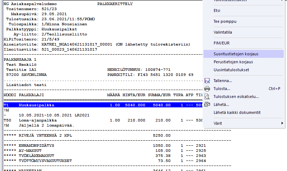This screenshot has height=171, width=287.
Task: Click Lähetä kaikki dokumentit
Action: (237, 112)
